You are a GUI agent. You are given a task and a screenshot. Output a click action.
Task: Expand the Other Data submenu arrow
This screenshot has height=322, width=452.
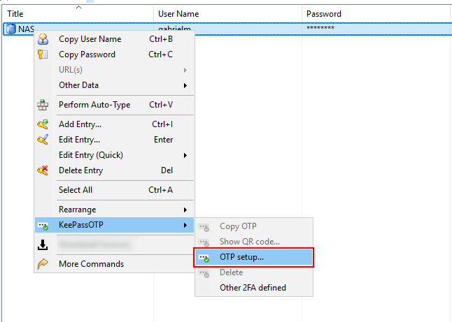coord(185,85)
